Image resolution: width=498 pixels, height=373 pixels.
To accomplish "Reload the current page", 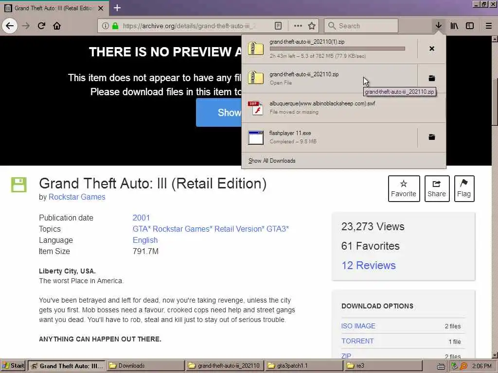I will click(42, 26).
